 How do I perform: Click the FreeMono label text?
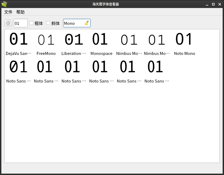[46, 54]
